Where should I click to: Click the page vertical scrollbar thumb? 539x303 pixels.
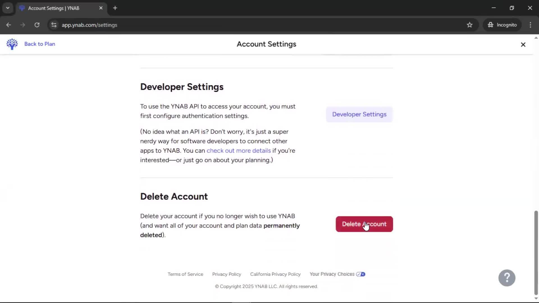pos(536,253)
